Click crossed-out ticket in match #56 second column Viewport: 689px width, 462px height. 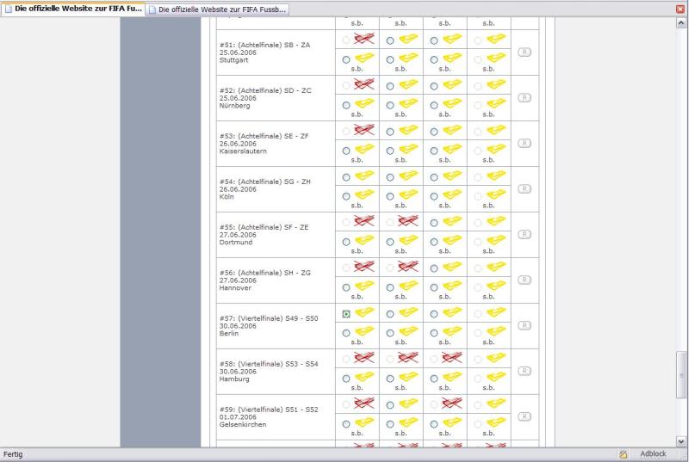point(408,267)
